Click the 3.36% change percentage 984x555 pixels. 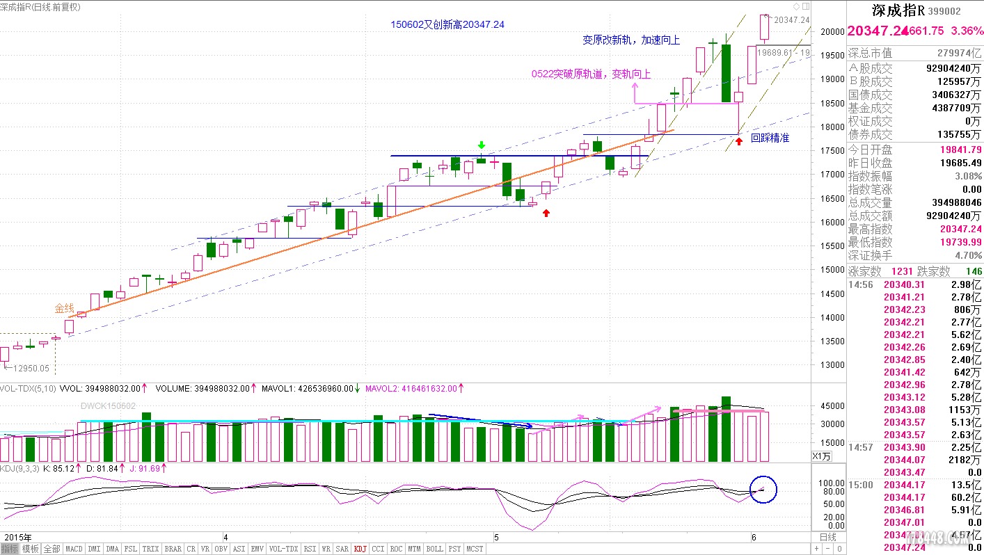[967, 31]
